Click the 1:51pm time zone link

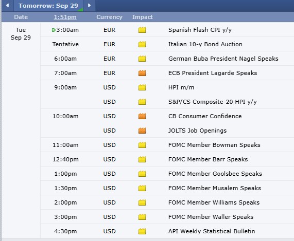[x=65, y=17]
